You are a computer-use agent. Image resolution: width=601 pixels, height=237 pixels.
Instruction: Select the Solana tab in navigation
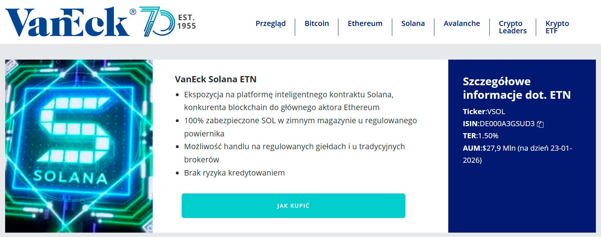click(x=413, y=23)
